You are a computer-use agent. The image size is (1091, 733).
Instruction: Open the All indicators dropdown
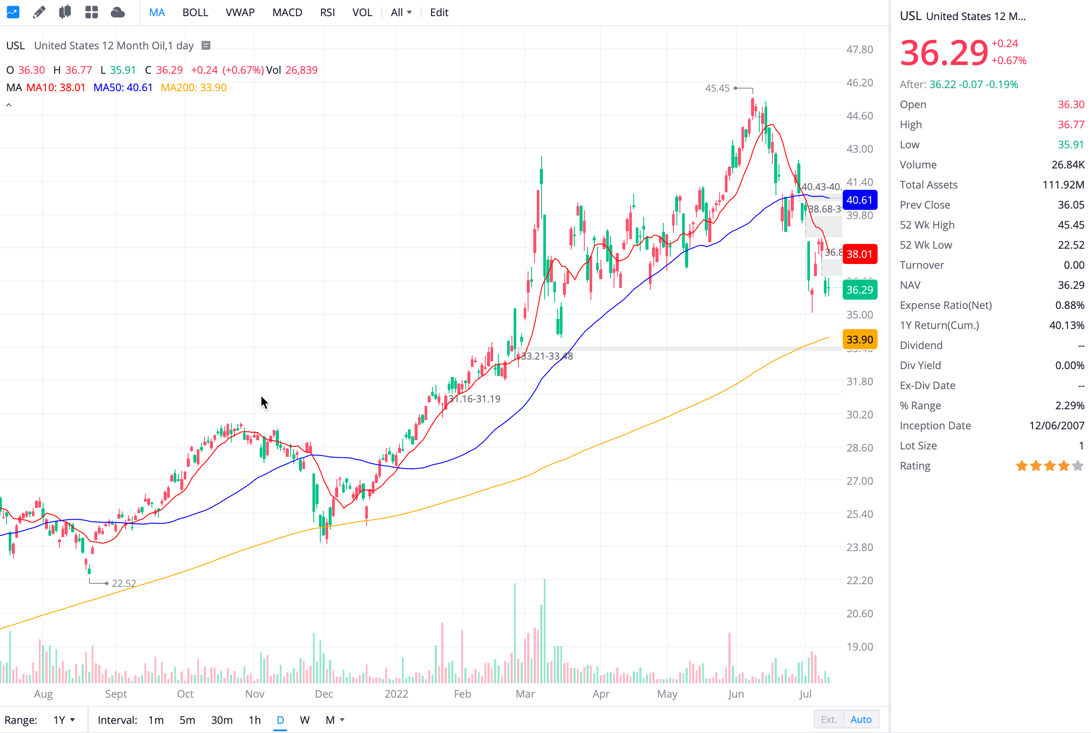coord(401,13)
